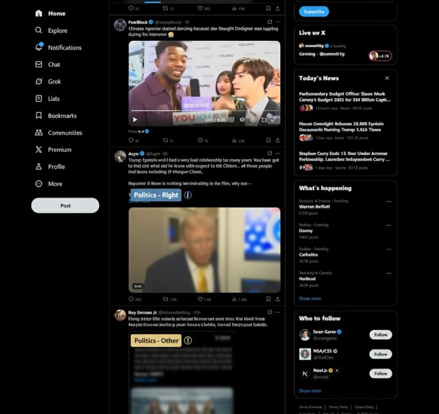439x414 pixels.
Task: Play the FearBuck interview video
Action: click(x=135, y=120)
